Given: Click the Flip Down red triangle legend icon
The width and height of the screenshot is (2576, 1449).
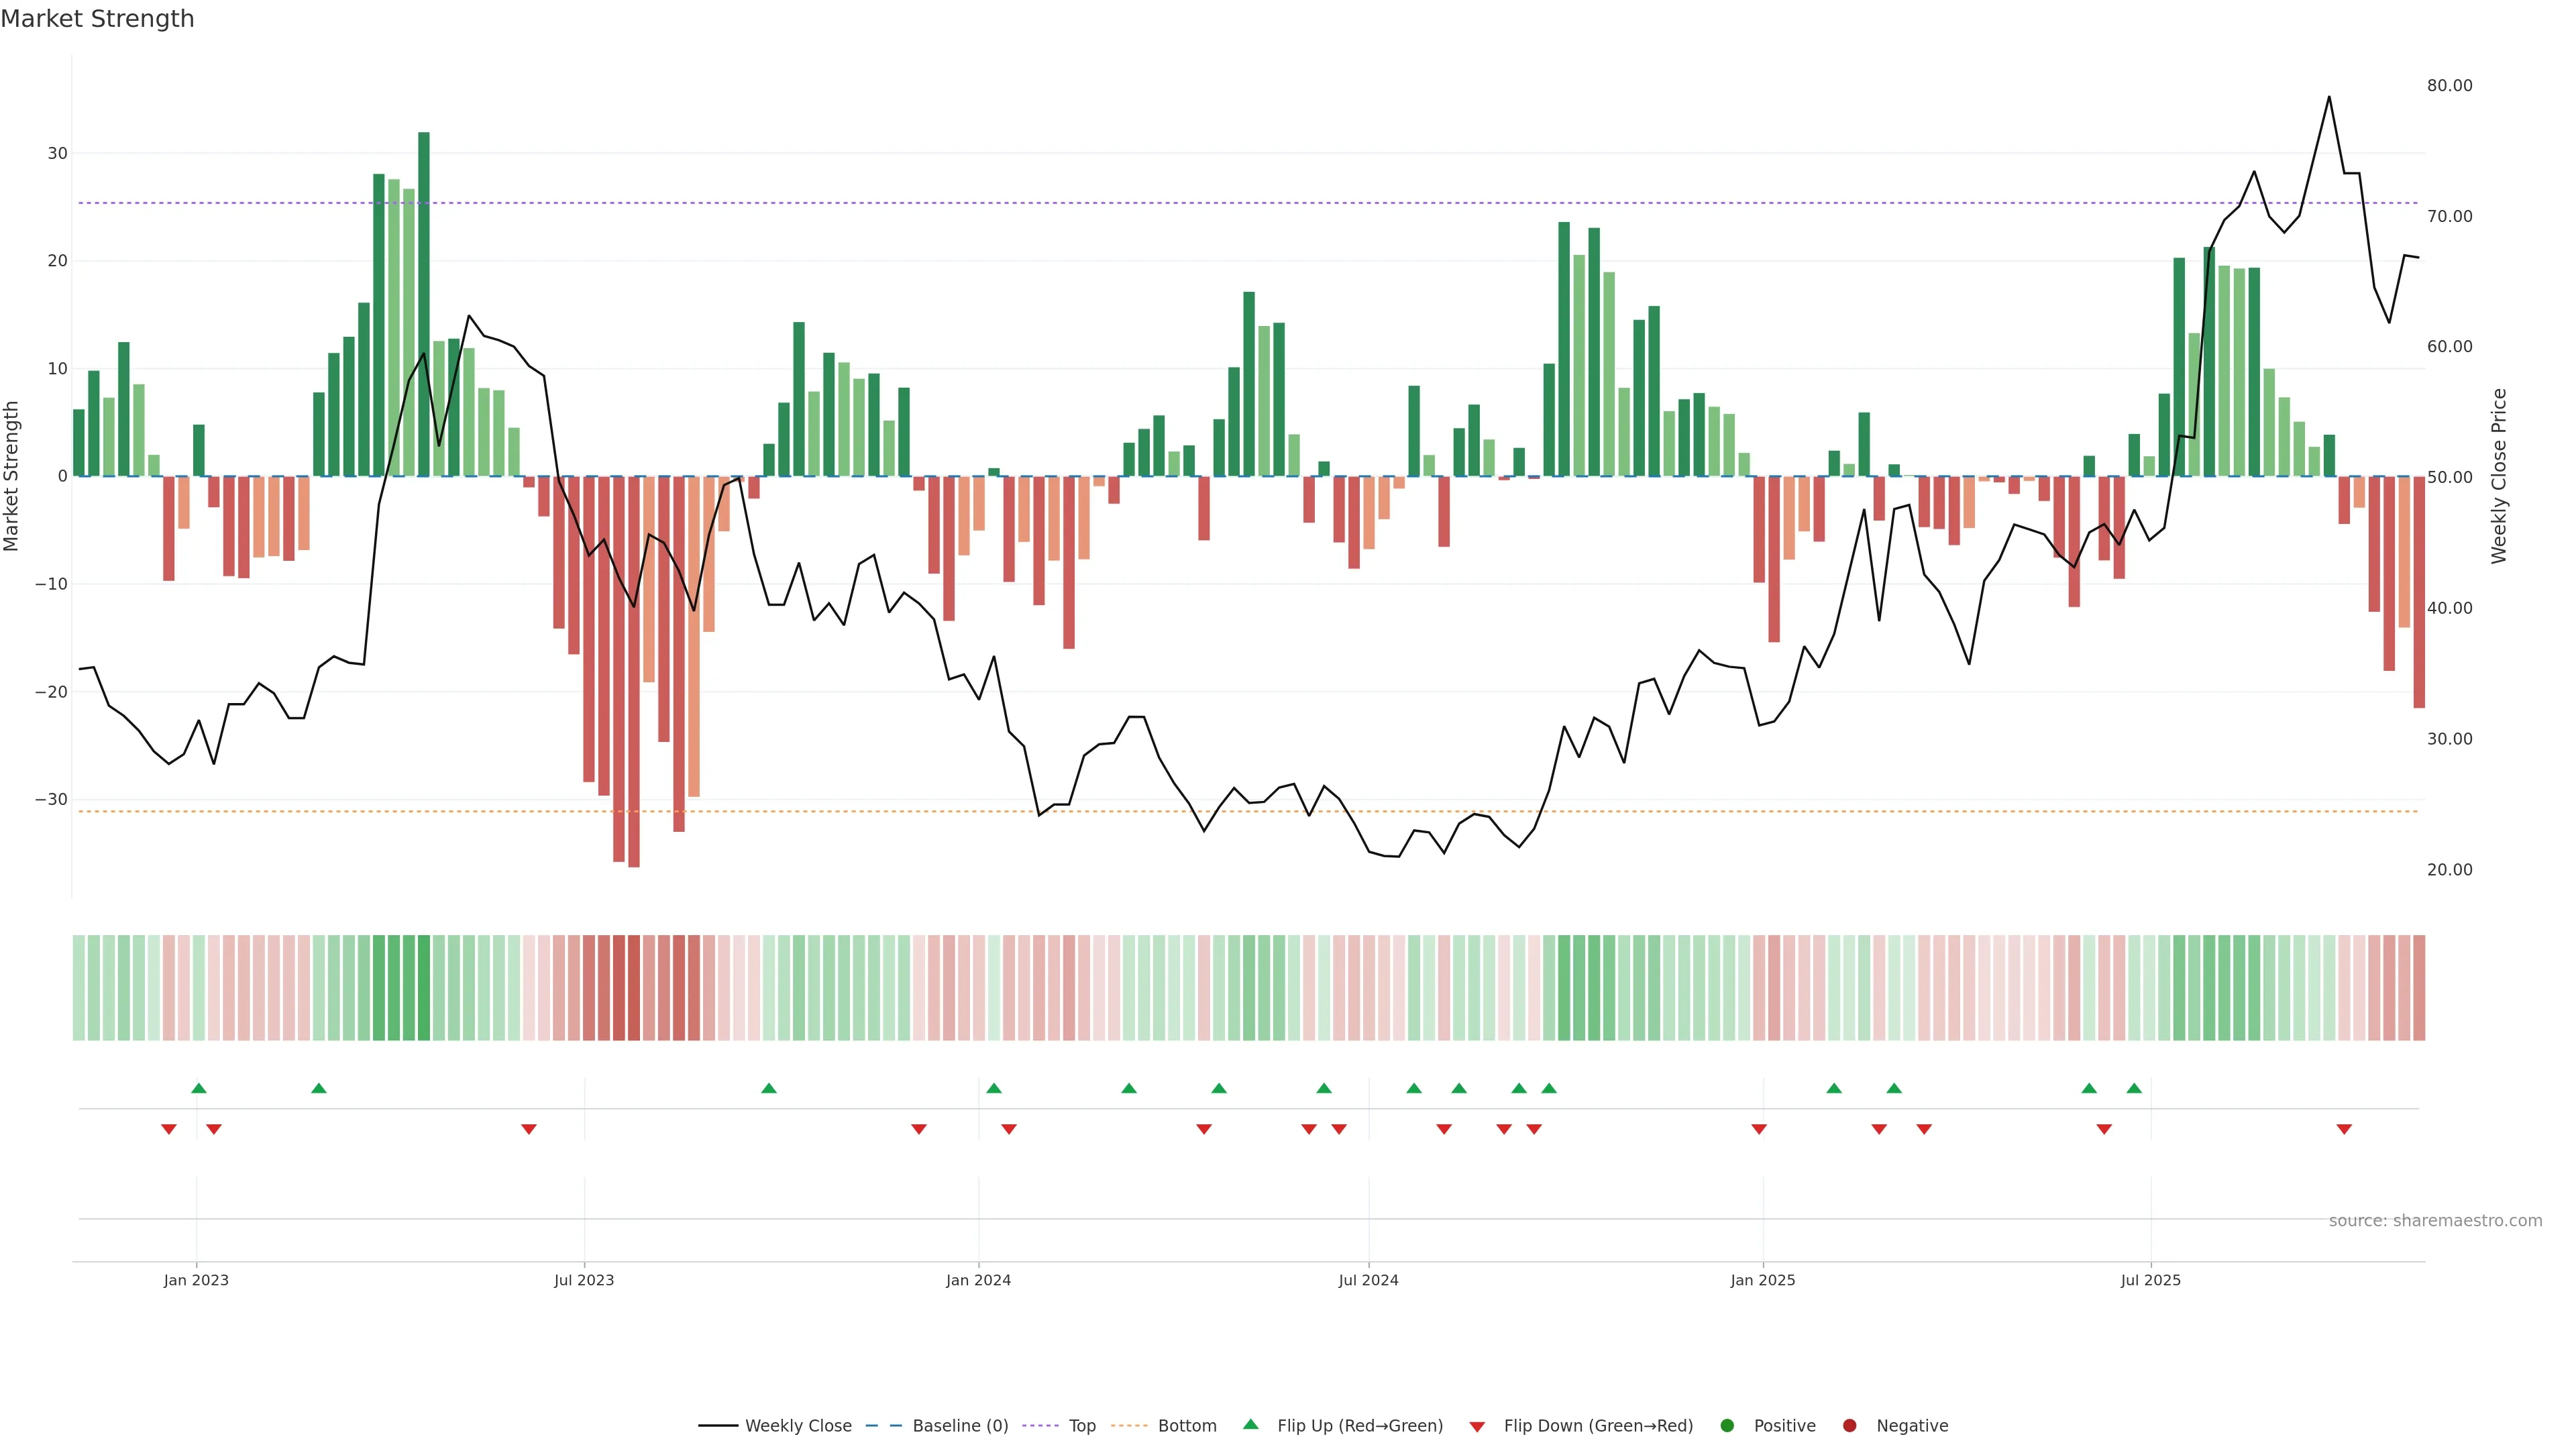Looking at the screenshot, I should point(1477,1427).
